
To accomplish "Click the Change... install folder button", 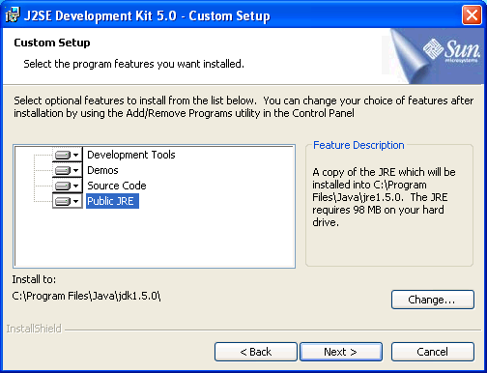I will 433,300.
